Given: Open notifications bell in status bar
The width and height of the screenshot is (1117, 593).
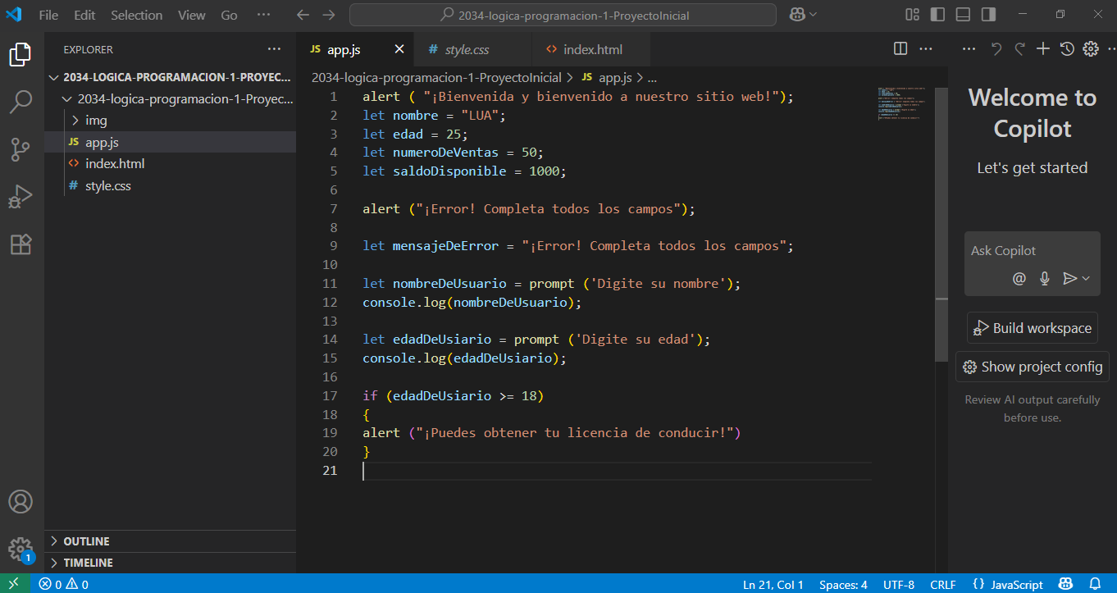Looking at the screenshot, I should click(1095, 584).
